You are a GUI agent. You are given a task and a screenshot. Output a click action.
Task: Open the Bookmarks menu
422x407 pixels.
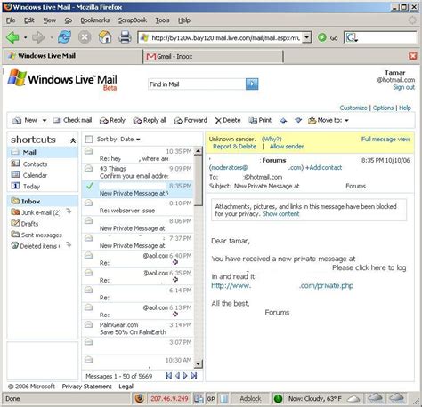[95, 20]
